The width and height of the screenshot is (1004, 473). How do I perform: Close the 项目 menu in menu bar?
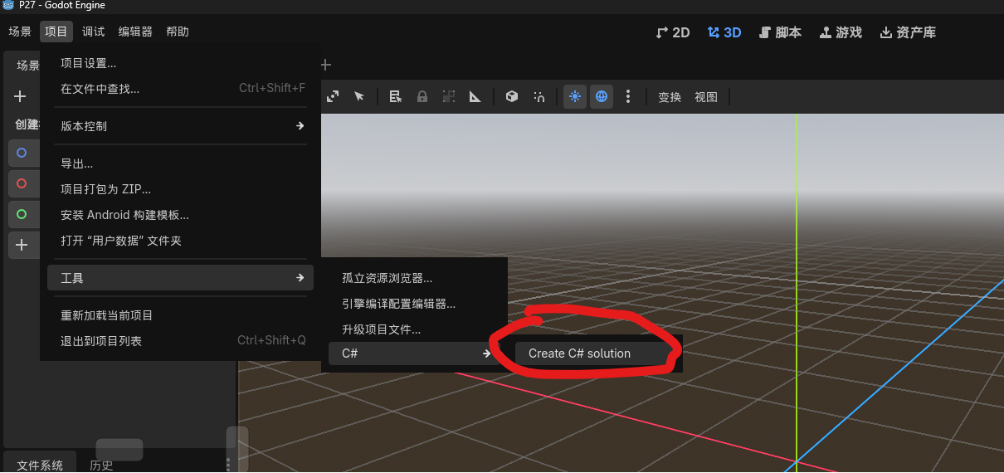point(56,32)
